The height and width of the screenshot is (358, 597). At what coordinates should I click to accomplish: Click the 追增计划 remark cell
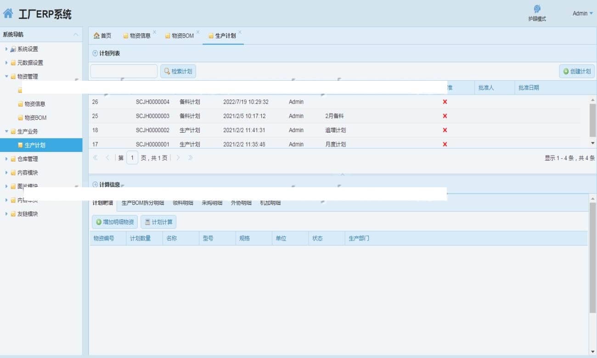pos(335,130)
